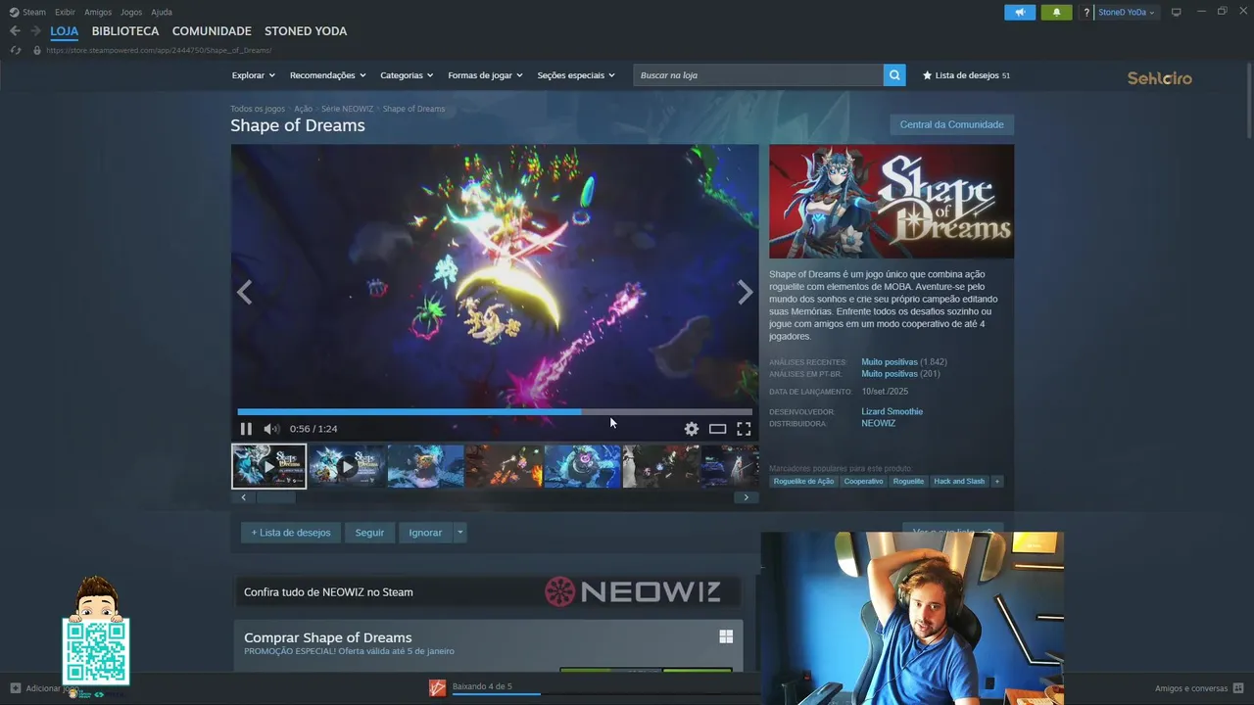Open Série NEOWIZ breadcrumb link
The width and height of the screenshot is (1254, 705).
tap(347, 109)
